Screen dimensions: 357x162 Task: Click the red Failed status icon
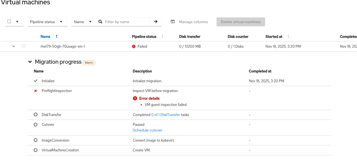(x=134, y=47)
